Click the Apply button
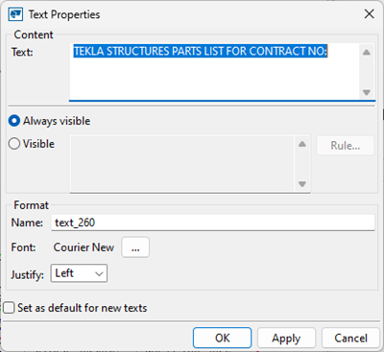 [286, 338]
